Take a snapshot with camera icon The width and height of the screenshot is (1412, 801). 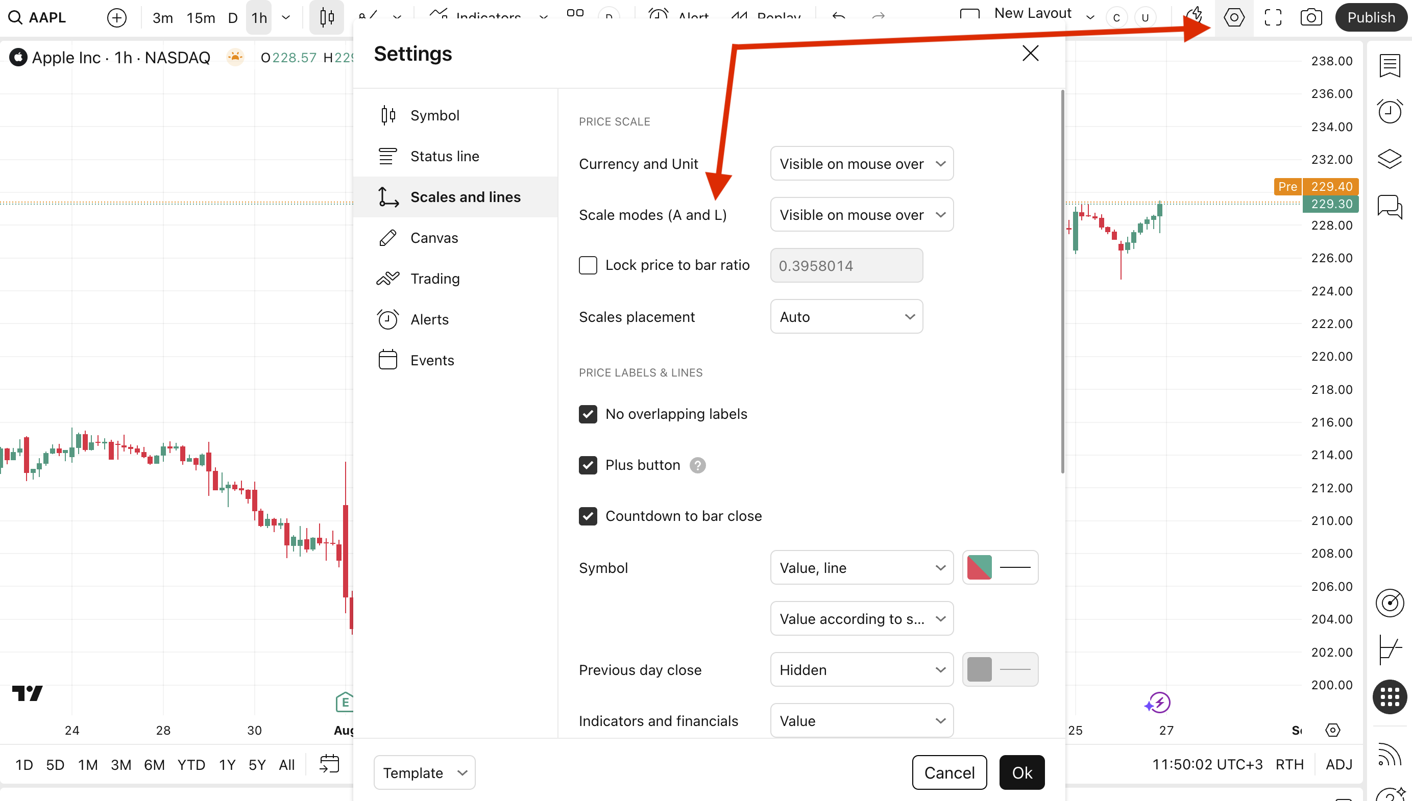click(x=1311, y=18)
